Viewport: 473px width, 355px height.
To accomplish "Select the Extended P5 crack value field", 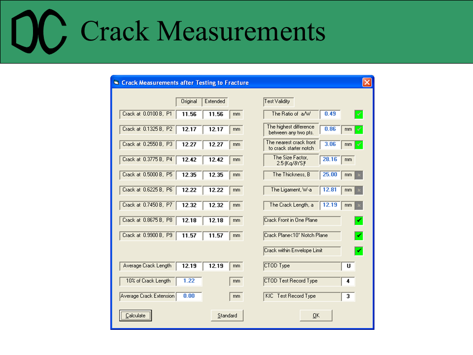I will (x=216, y=175).
